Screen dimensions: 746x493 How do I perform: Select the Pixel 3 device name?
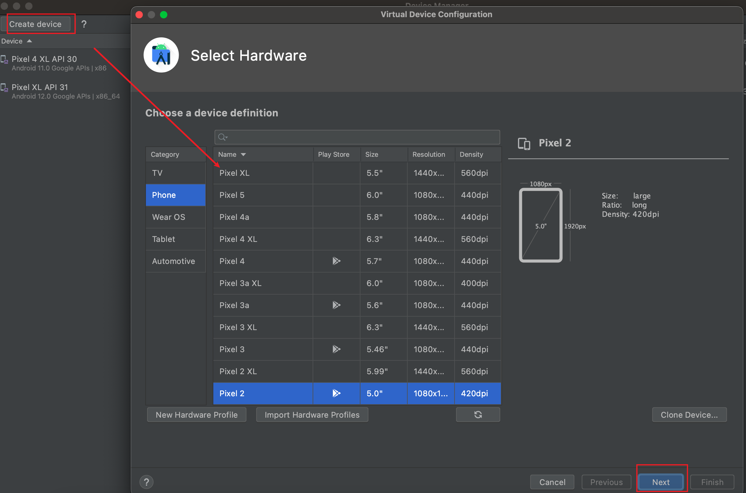tap(232, 349)
